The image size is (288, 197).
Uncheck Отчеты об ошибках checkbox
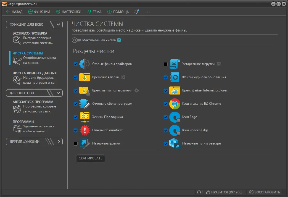tap(76, 130)
